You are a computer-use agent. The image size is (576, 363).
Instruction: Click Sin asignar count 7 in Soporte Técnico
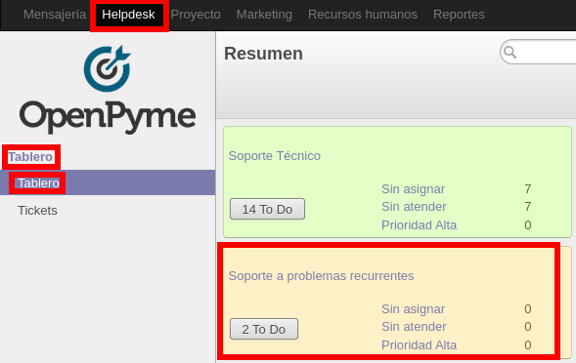(x=528, y=189)
